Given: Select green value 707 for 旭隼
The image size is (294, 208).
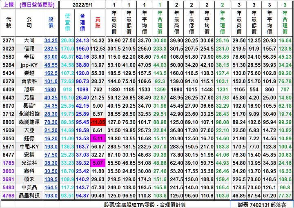Looking at the screenshot, I should [x=285, y=89].
